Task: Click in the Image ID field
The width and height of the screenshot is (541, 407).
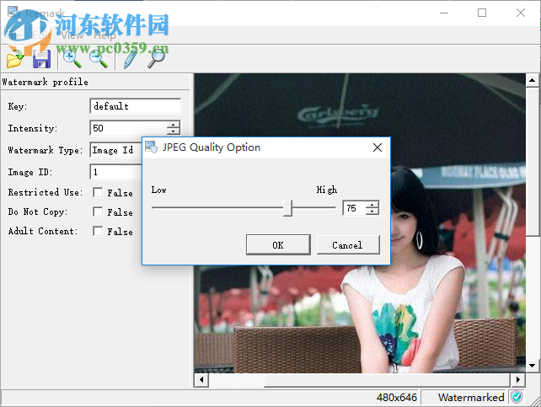Action: tap(116, 172)
